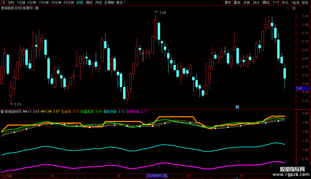Click the 2025/09/12 date marker on timeline
Image resolution: width=311 pixels, height=179 pixels.
[157, 176]
